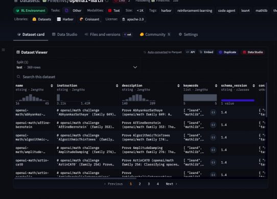Screen dimensions: 277x199
Task: Click the Previous page button
Action: (x=113, y=184)
